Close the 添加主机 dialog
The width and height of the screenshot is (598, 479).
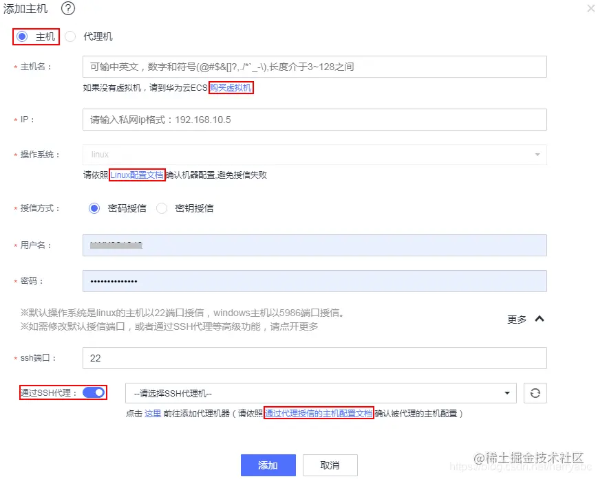click(590, 8)
